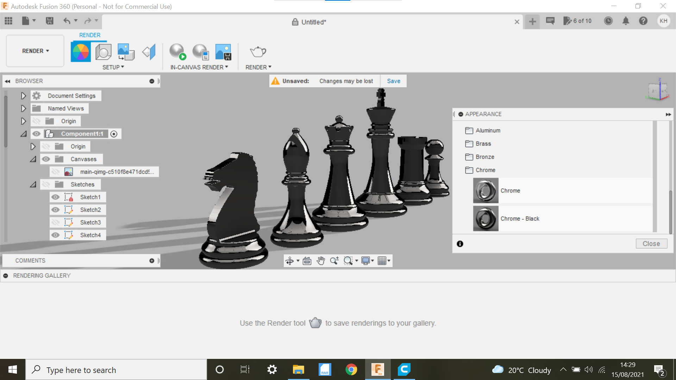Show the Sketches folder visibility

[46, 184]
